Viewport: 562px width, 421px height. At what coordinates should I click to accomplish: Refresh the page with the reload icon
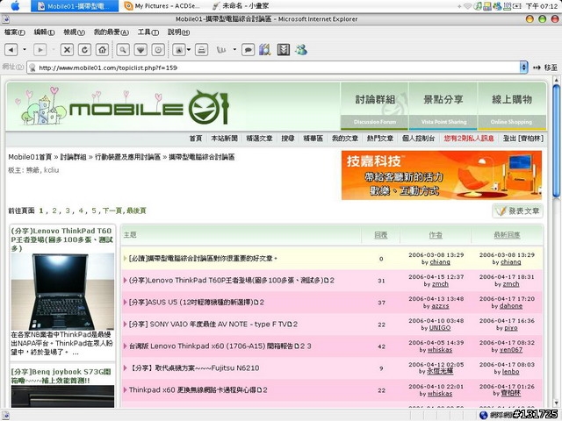tap(84, 50)
